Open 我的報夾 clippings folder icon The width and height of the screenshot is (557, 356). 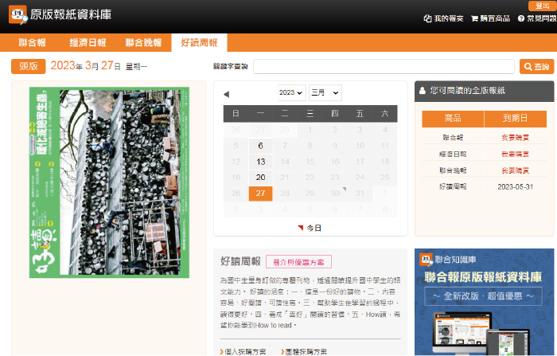pyautogui.click(x=428, y=18)
